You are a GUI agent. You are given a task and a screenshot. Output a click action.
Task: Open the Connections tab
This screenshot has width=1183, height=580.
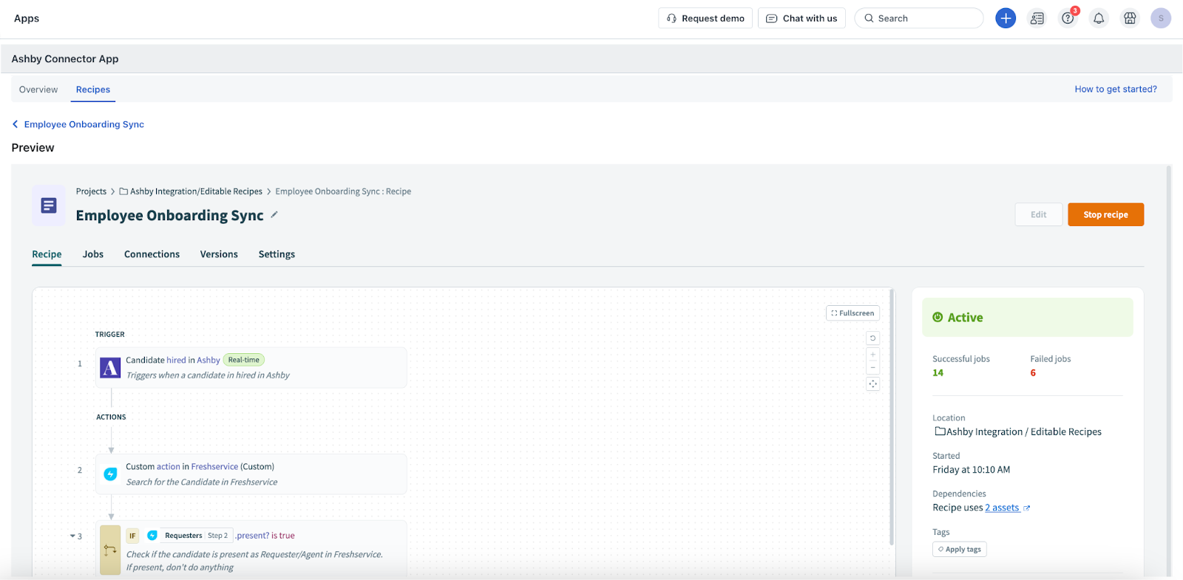152,254
